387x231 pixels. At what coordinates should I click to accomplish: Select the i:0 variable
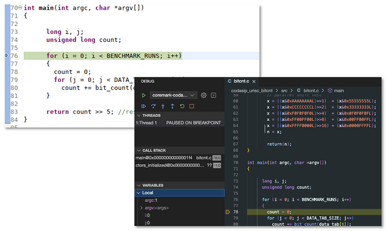click(147, 216)
